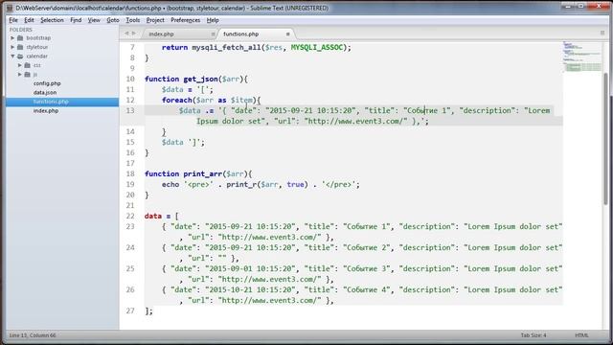Open the Goto menu
The image size is (613, 345).
(x=113, y=20)
